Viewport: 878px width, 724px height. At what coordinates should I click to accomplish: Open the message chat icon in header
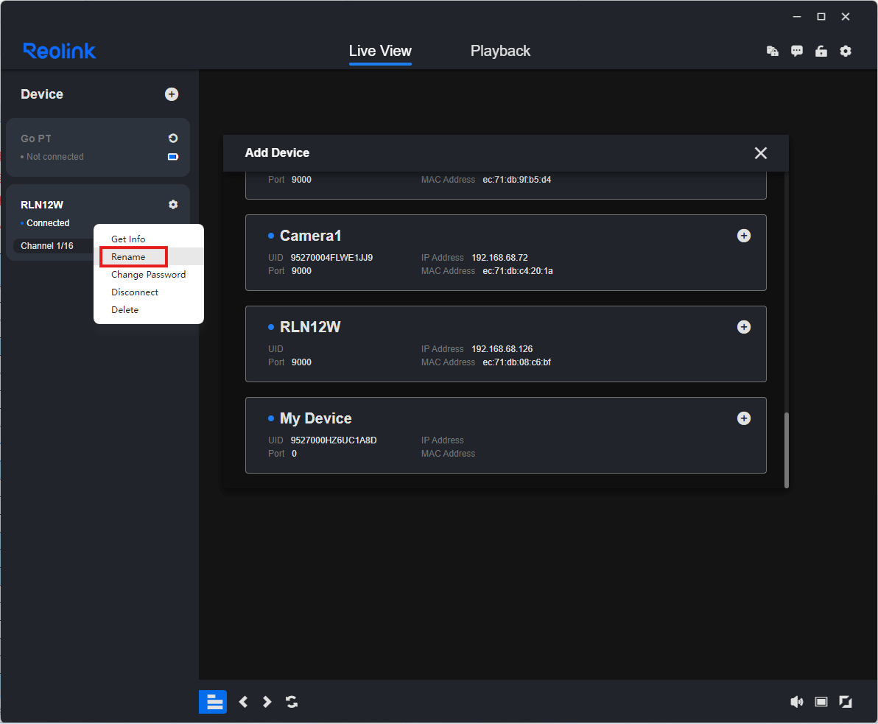(797, 51)
